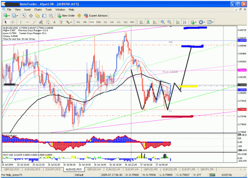Switch timeframe to M1
Viewport: 248px width, 178px height.
pyautogui.click(x=78, y=22)
